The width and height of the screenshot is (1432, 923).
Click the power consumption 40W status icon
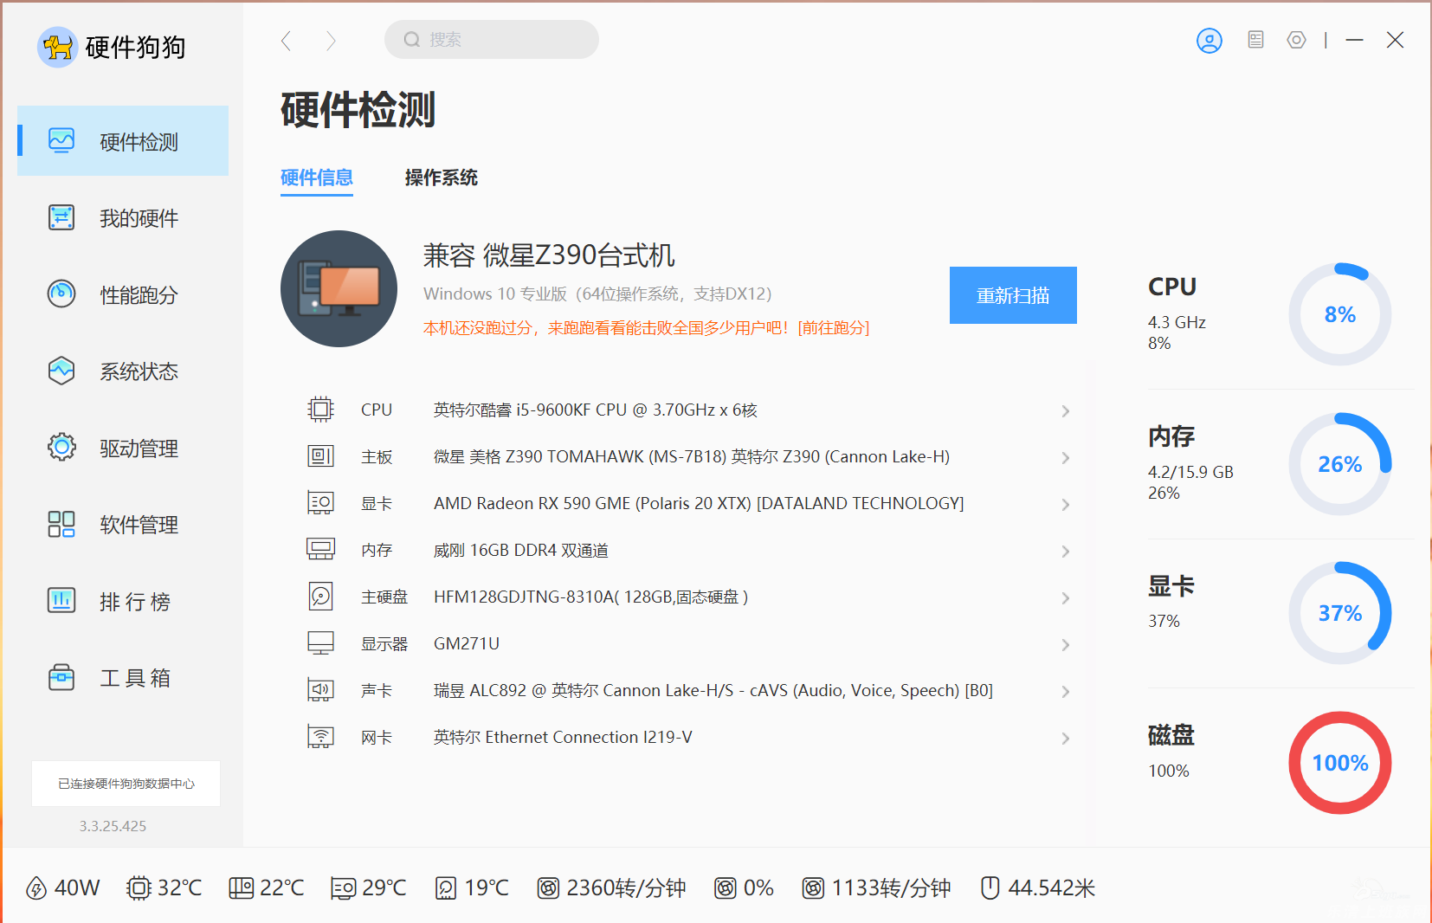(36, 888)
